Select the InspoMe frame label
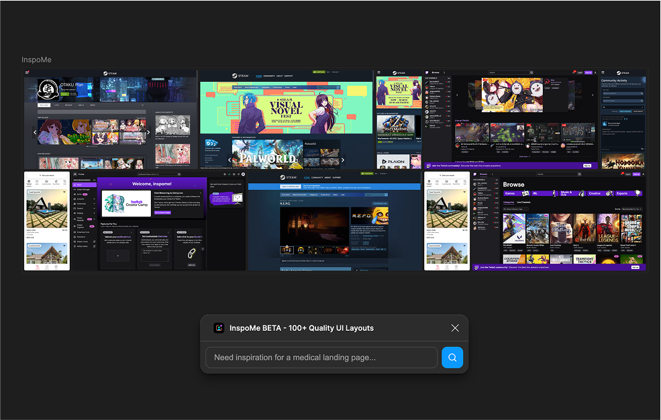This screenshot has height=420, width=661. click(36, 60)
